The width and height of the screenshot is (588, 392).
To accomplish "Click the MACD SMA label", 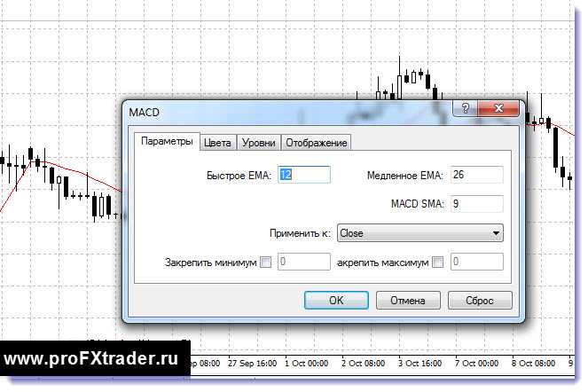I will [x=418, y=204].
